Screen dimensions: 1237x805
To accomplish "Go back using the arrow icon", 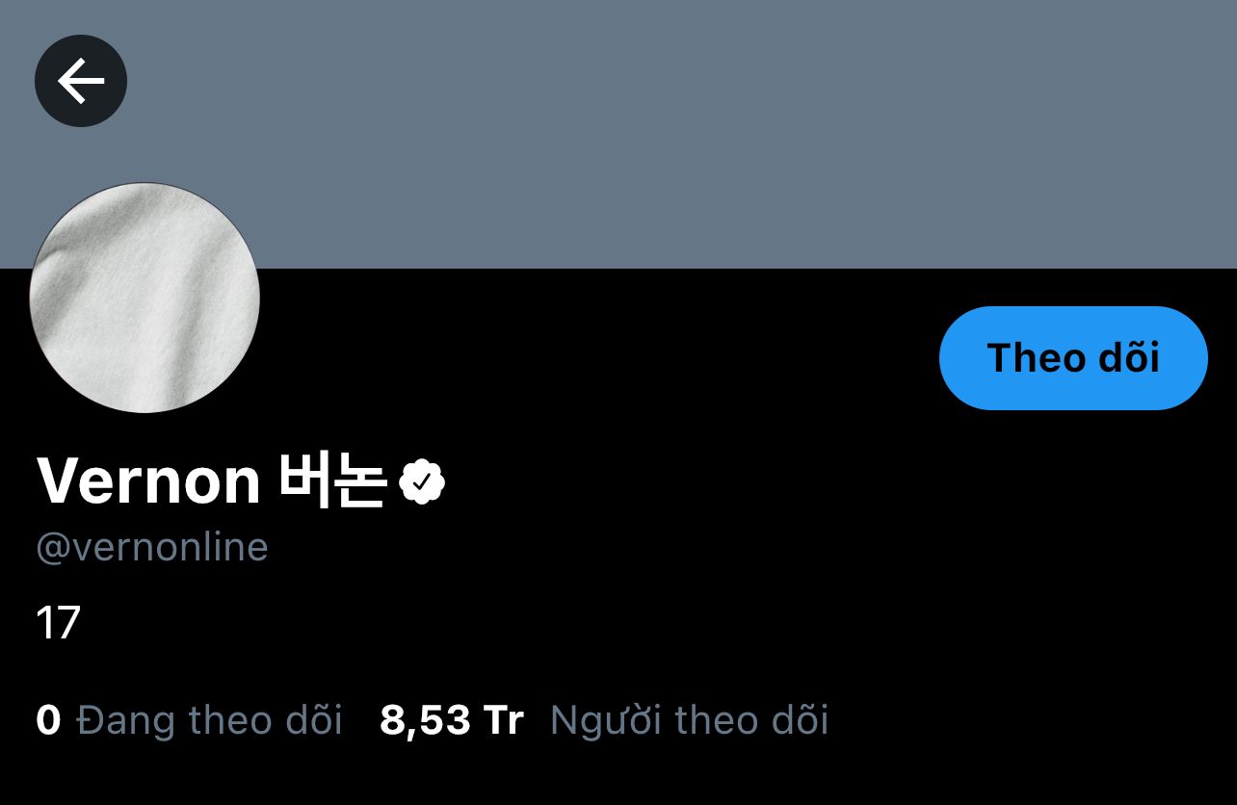I will (x=81, y=81).
